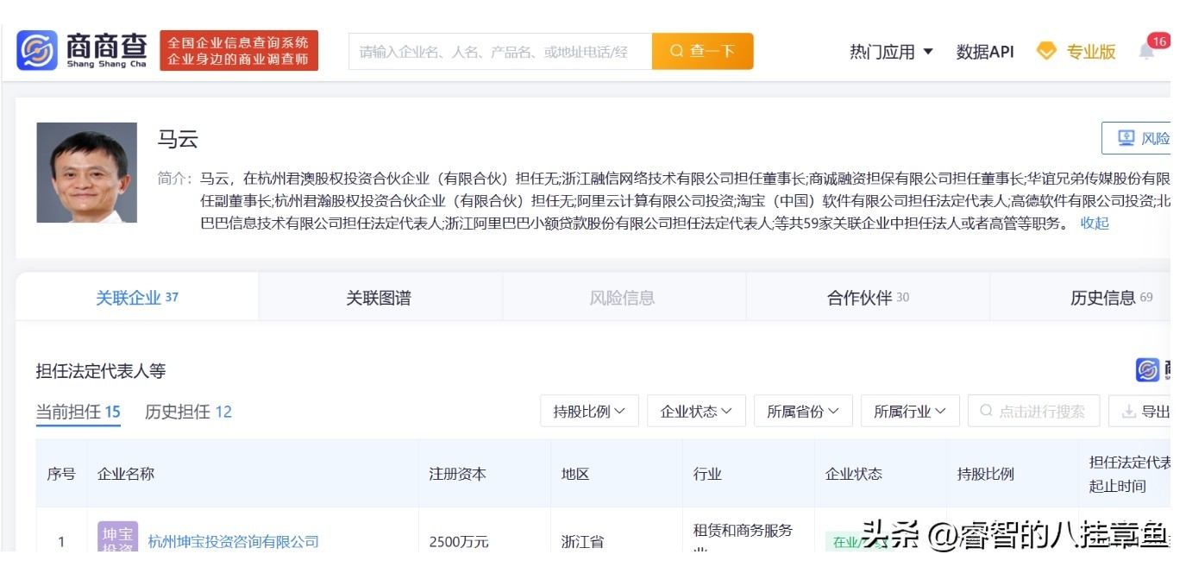Viewport: 1186px width, 567px height.
Task: Click the 坤宝投资 company logo icon
Action: [x=117, y=537]
